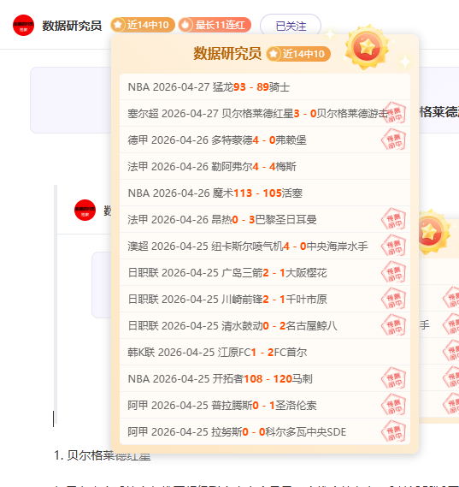Click the second red avatar in the quoted post
Screen dimensions: 459x487
pos(85,211)
